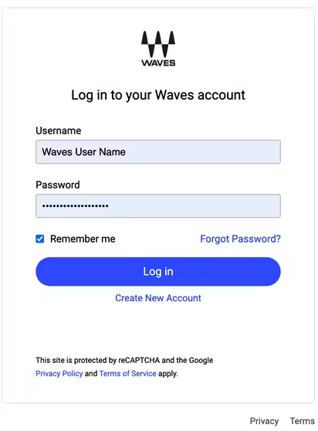Click the word apply after Terms of Service

(168, 374)
